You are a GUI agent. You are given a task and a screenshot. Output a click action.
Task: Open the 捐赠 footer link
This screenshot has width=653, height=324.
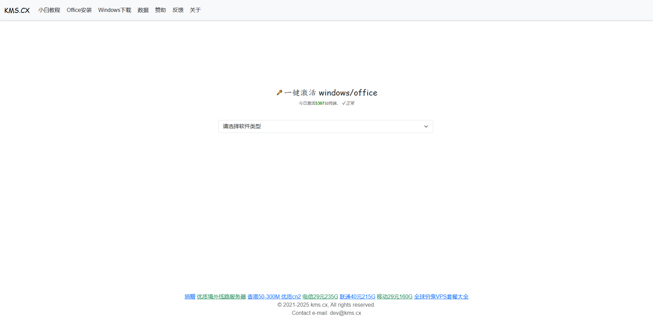tap(190, 296)
